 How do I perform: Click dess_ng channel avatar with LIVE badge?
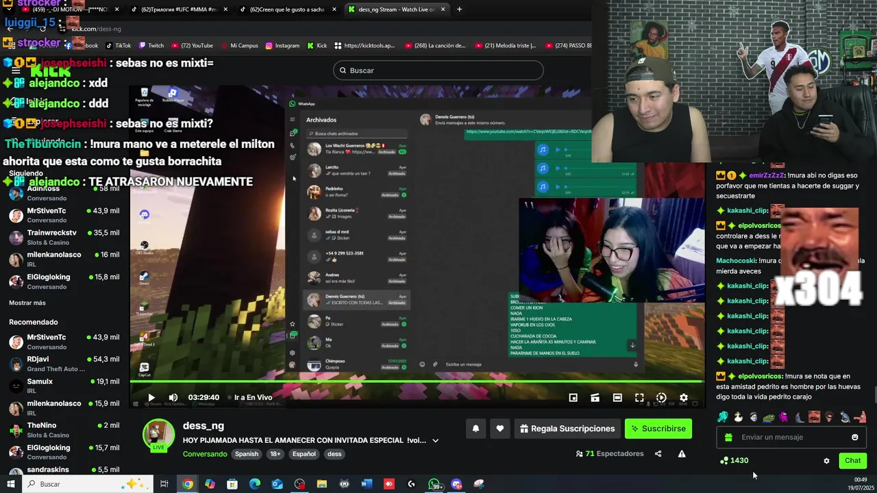pos(158,435)
